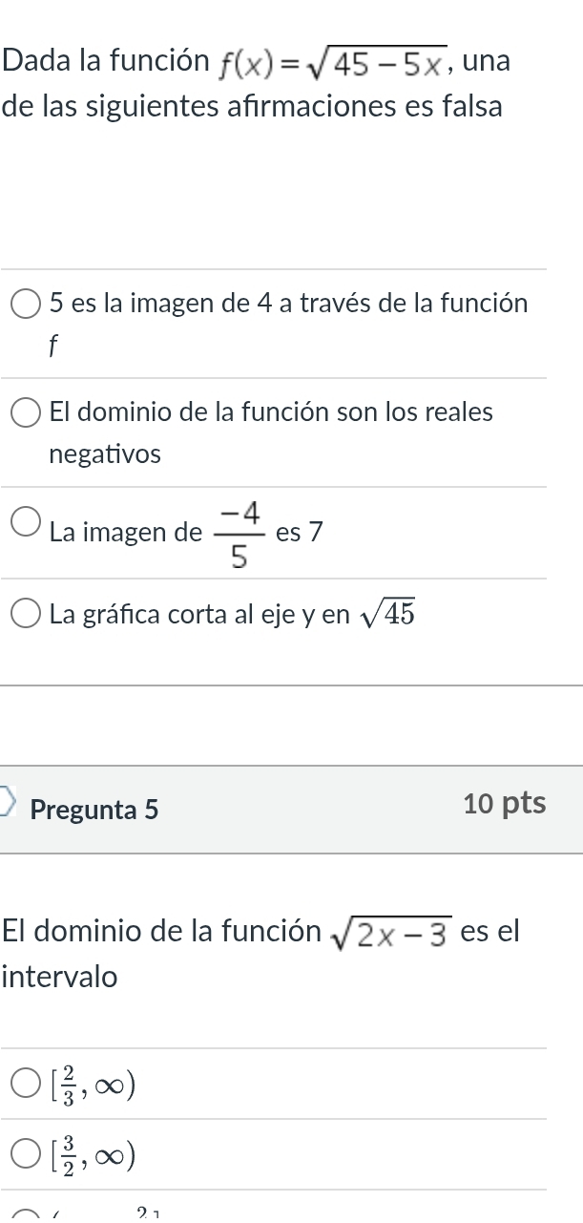Screen dimensions: 583x1223
Task: Click the answer text "El dominio de la función son los reales"
Action: (271, 412)
